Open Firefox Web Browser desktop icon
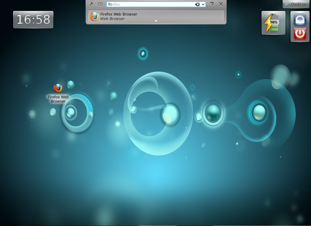Viewport: 311px width, 226px height. coord(58,94)
